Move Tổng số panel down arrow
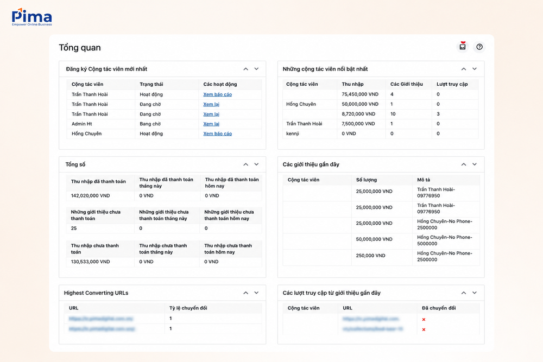This screenshot has height=362, width=543. [256, 164]
